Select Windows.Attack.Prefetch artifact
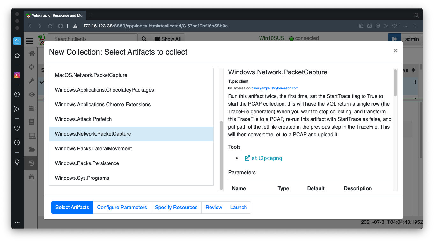Image resolution: width=434 pixels, height=242 pixels. tap(83, 119)
